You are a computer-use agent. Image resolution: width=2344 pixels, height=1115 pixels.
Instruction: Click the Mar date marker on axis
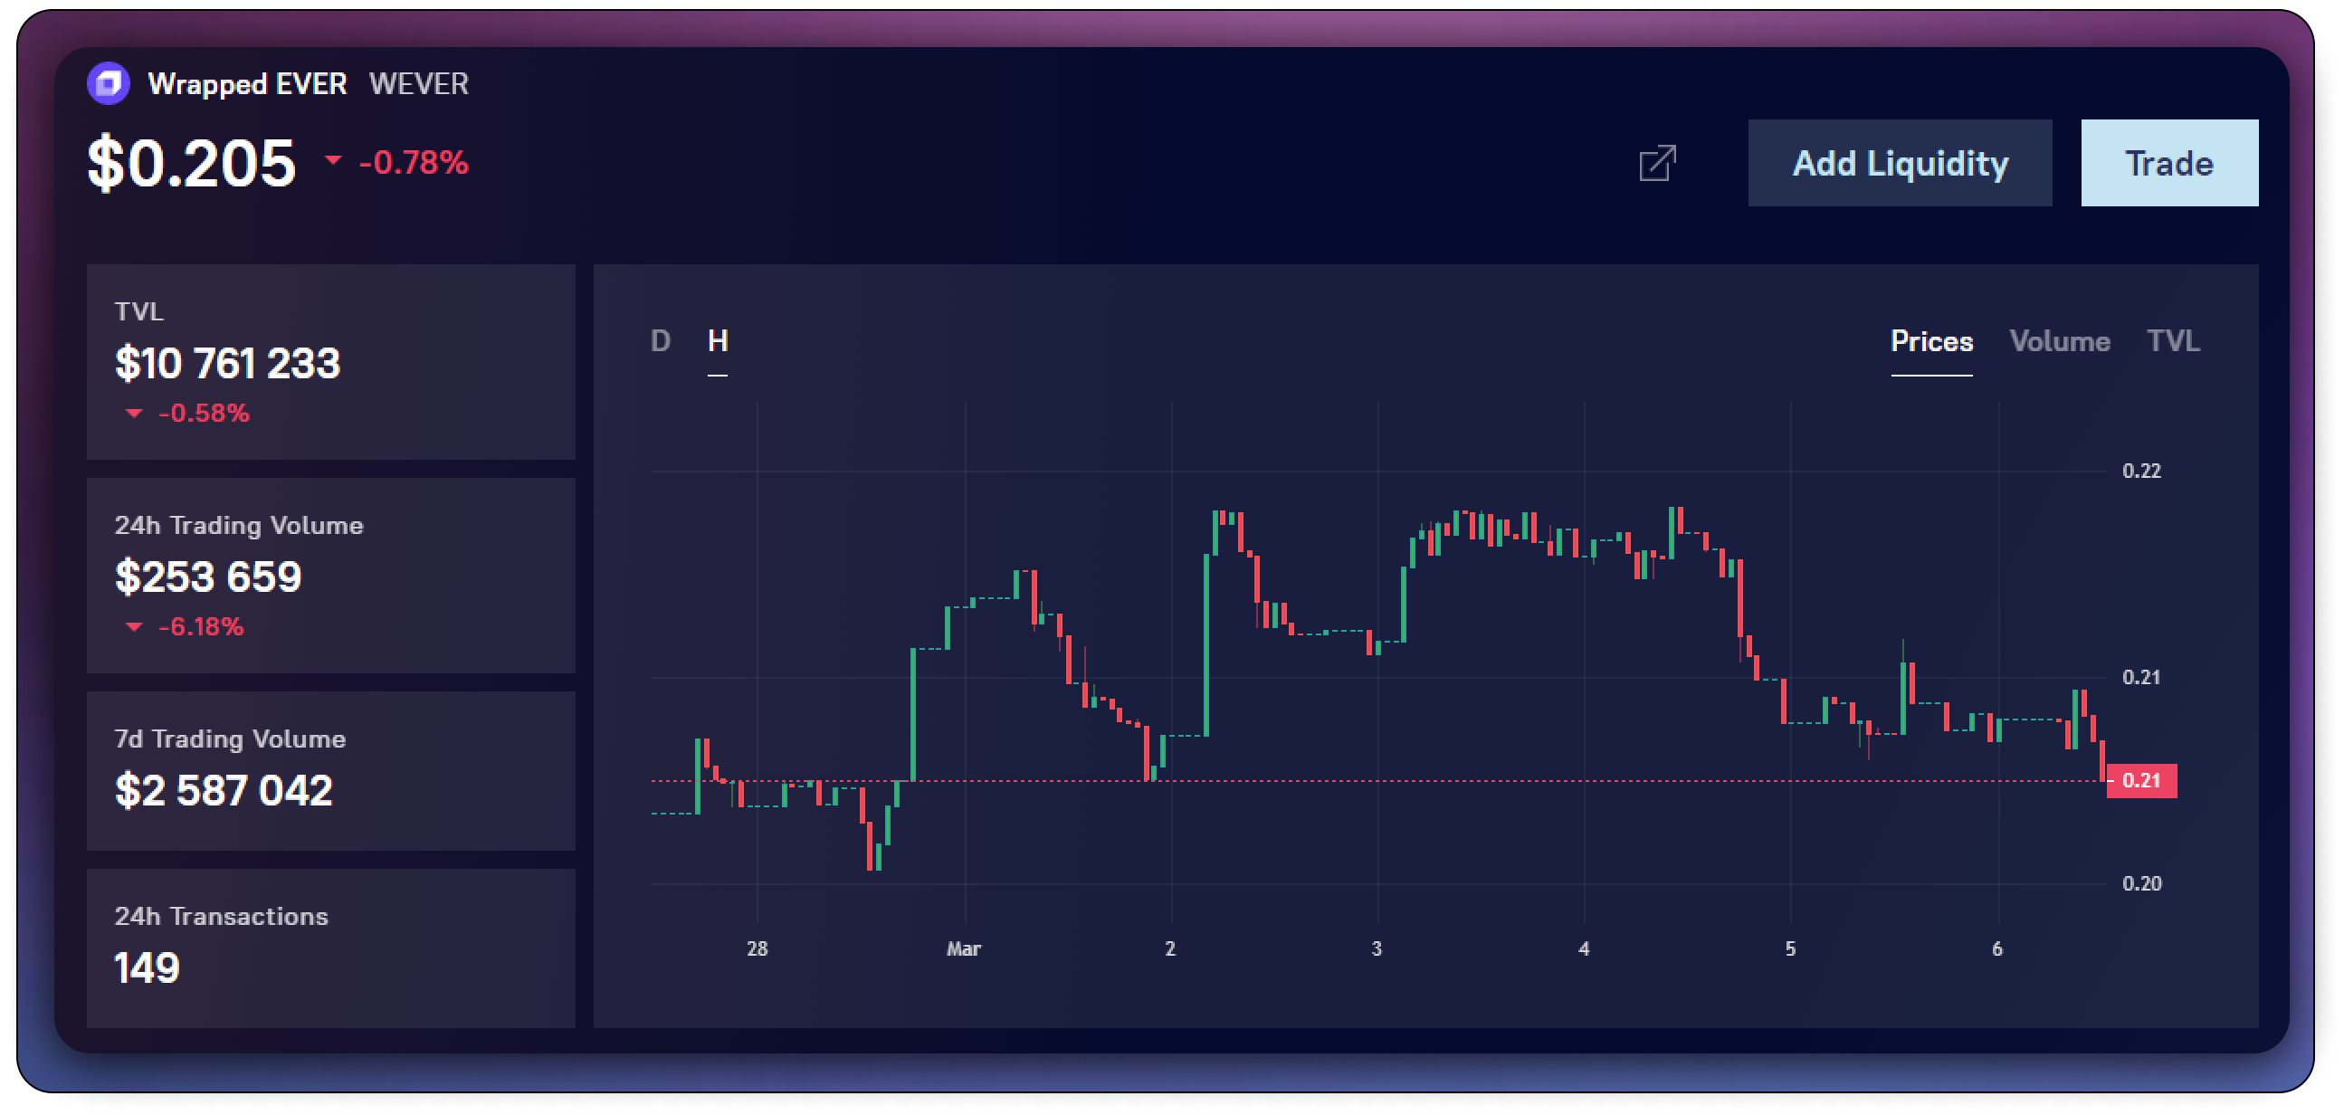[x=964, y=948]
